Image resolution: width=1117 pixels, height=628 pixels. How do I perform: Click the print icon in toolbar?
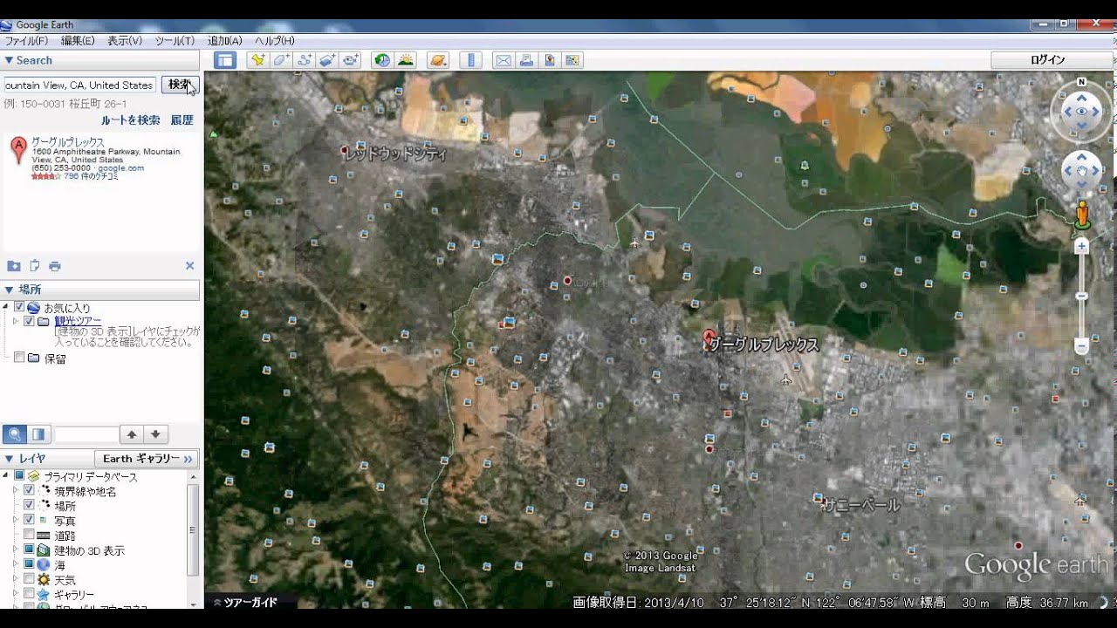[x=526, y=60]
